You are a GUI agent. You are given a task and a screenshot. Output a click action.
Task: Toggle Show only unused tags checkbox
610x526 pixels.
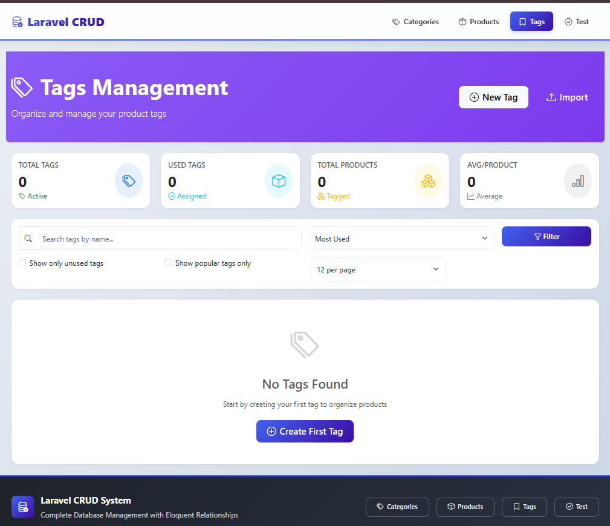(22, 263)
